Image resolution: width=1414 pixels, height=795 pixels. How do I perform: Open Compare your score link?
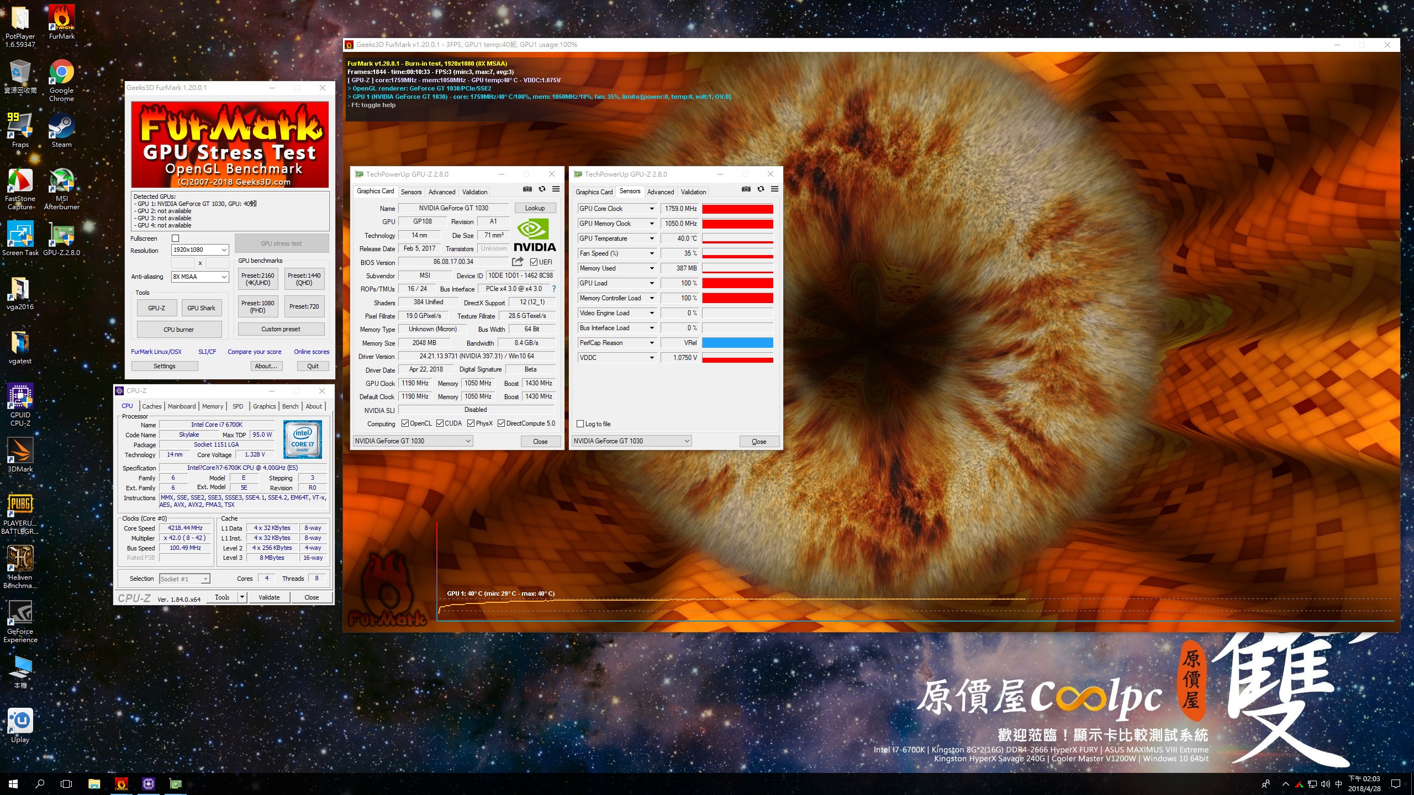(254, 352)
